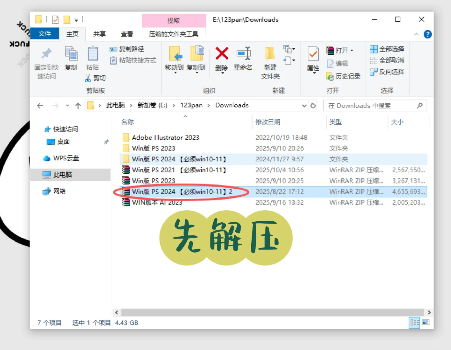Expand the address bar dropdown
The image size is (451, 350).
click(x=304, y=105)
